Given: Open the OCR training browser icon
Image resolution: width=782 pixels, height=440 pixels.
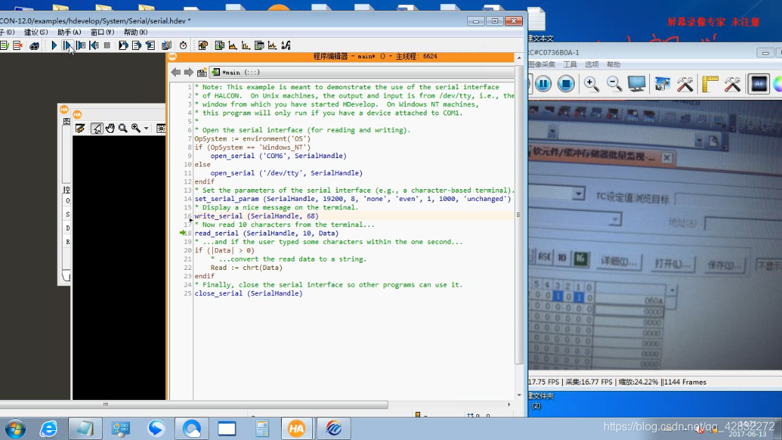Looking at the screenshot, I should coord(286,46).
